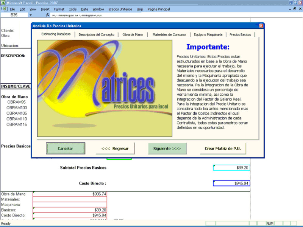
Task: Open the View menu
Action: 33,9
